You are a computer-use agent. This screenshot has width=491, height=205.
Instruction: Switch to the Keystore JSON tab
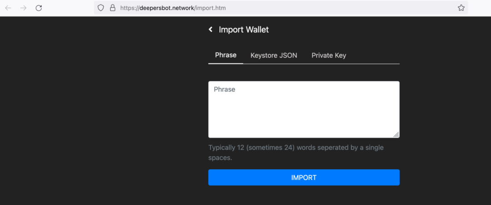coord(274,55)
